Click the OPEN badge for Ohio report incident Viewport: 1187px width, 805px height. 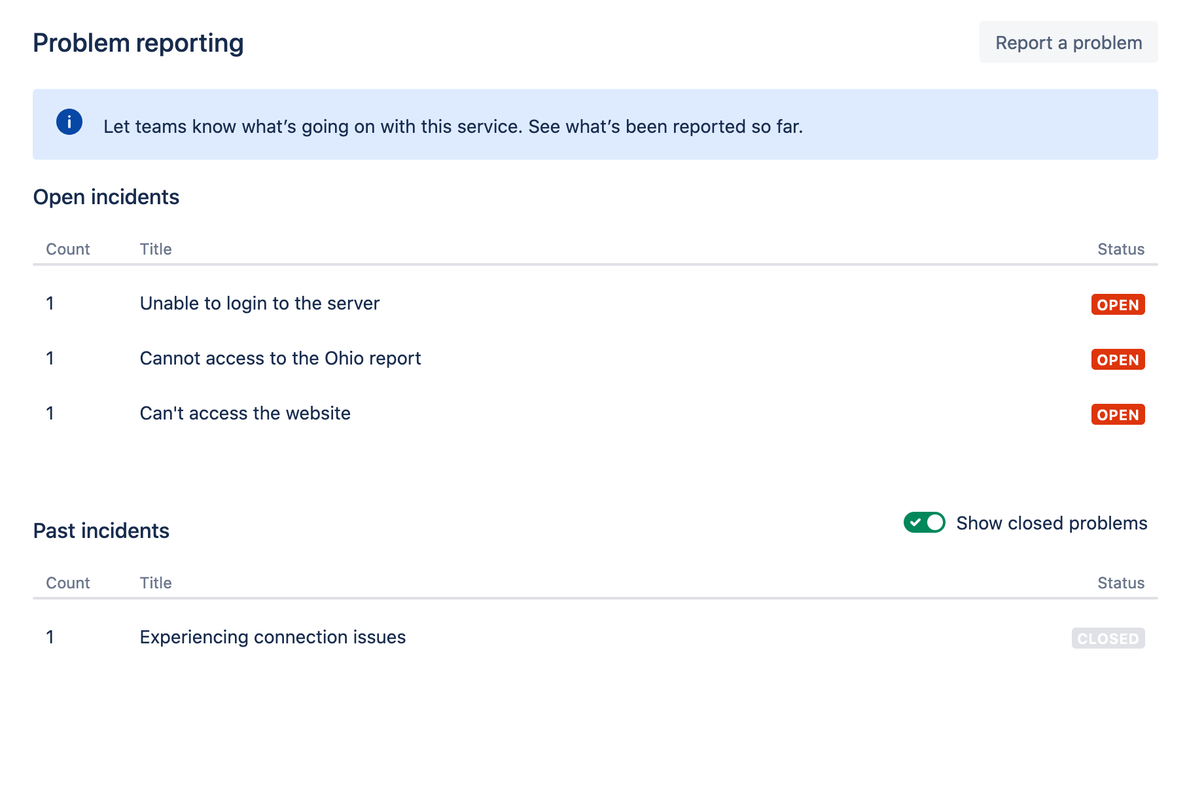(1118, 360)
